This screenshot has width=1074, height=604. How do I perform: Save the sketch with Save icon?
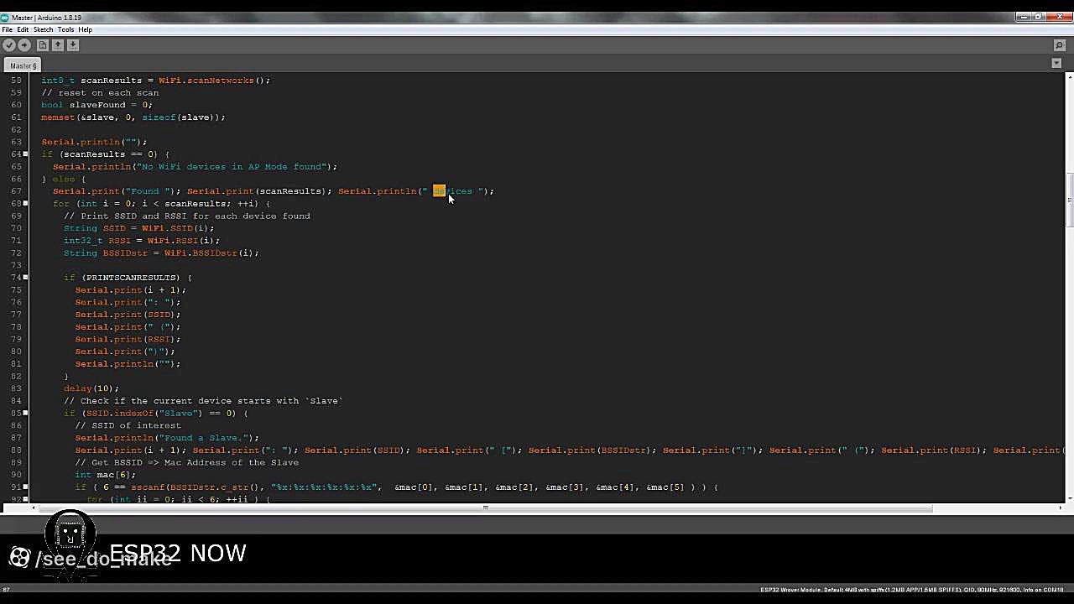point(73,44)
